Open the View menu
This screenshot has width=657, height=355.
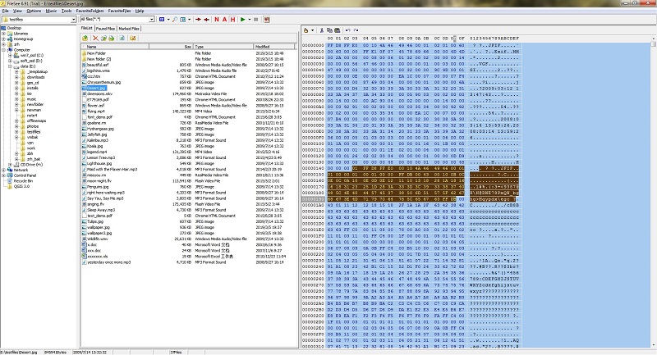click(x=17, y=11)
